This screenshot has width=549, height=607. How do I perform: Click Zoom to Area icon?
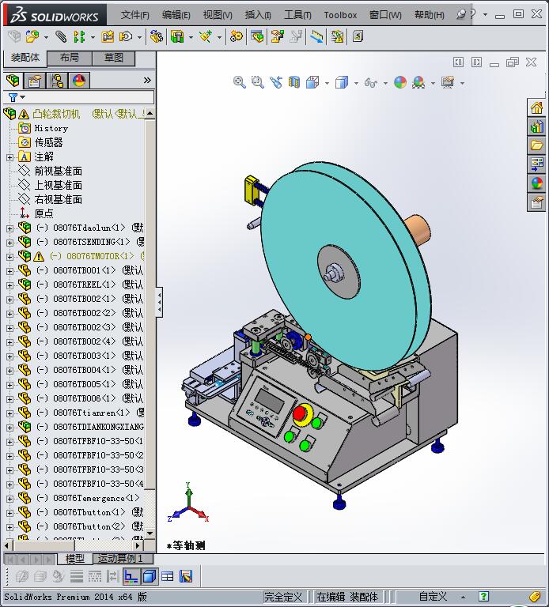(257, 82)
